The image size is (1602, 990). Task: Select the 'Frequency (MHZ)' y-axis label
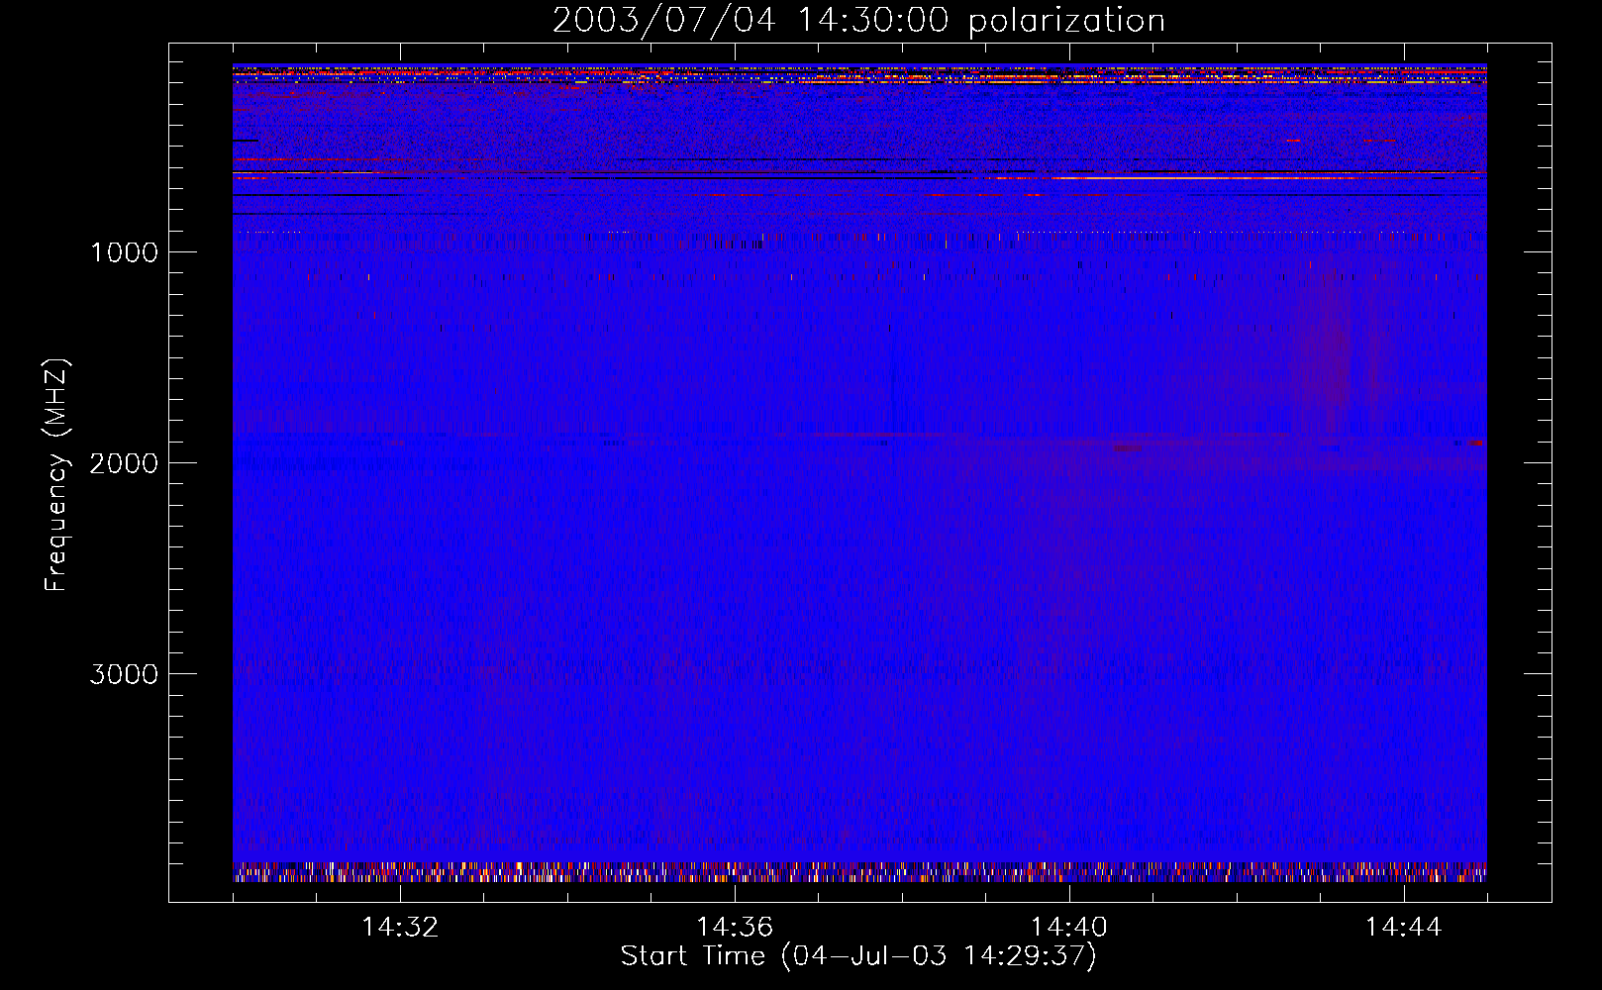click(x=56, y=474)
